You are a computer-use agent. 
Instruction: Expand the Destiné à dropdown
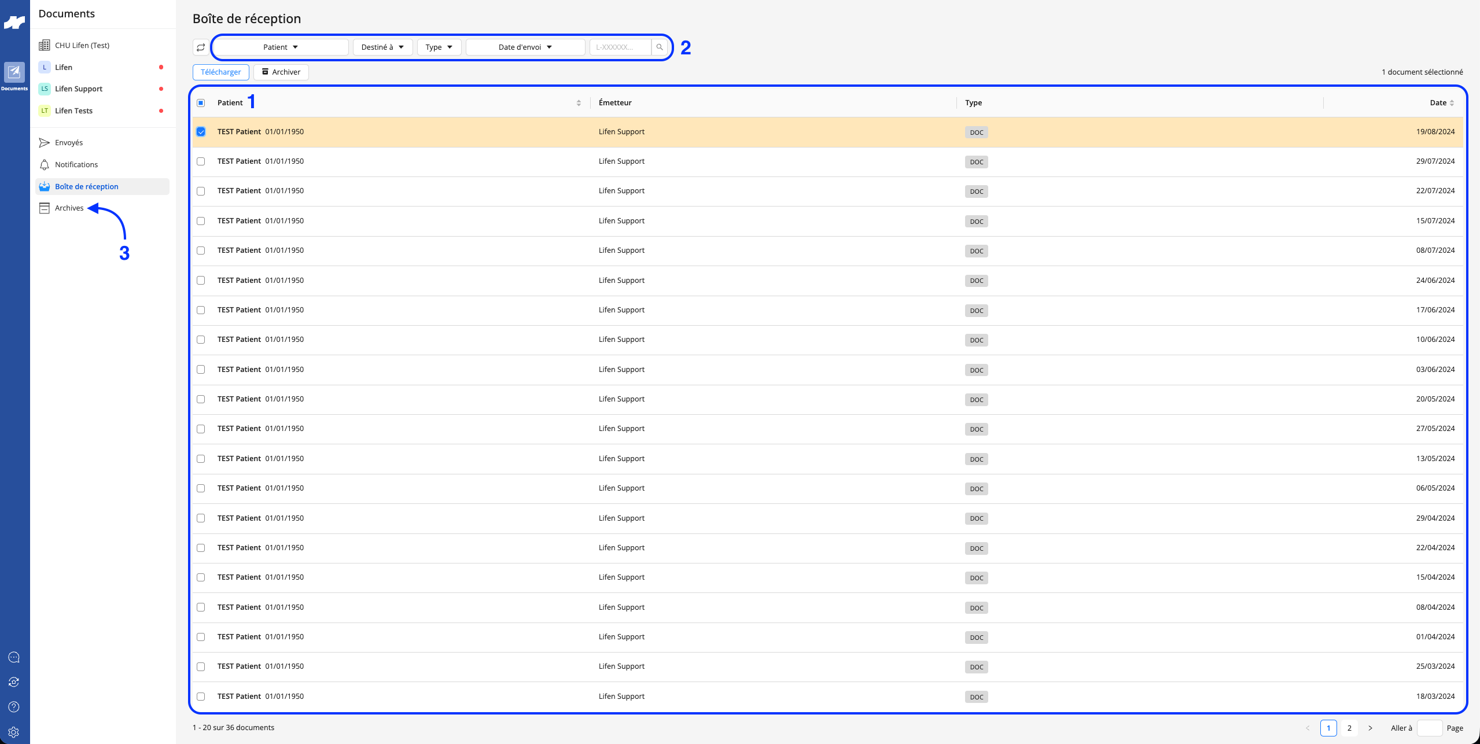382,47
